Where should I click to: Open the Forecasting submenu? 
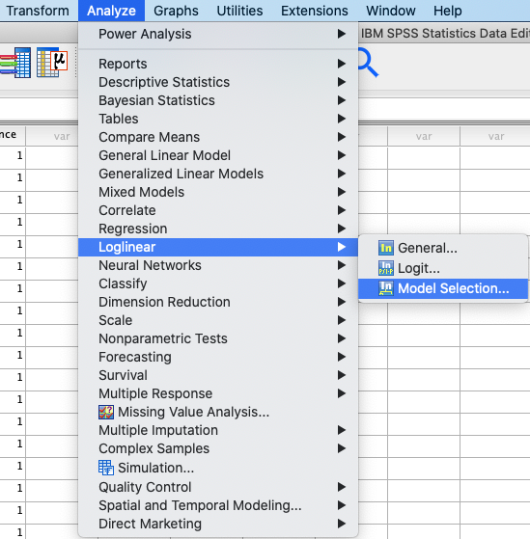pos(218,357)
